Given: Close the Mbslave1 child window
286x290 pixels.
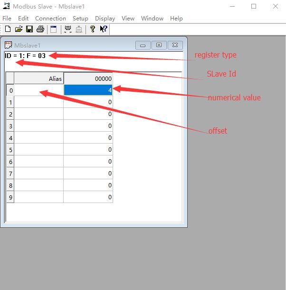Looking at the screenshot, I should [175, 45].
